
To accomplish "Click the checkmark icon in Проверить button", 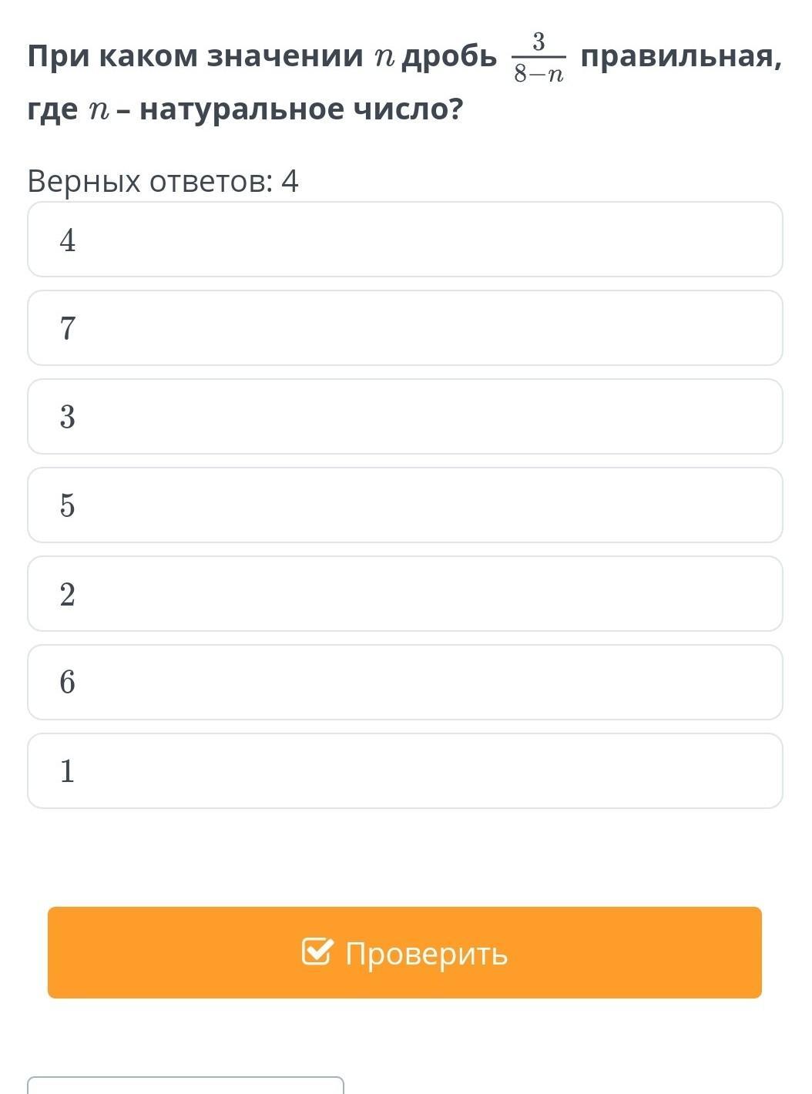I will pos(317,952).
